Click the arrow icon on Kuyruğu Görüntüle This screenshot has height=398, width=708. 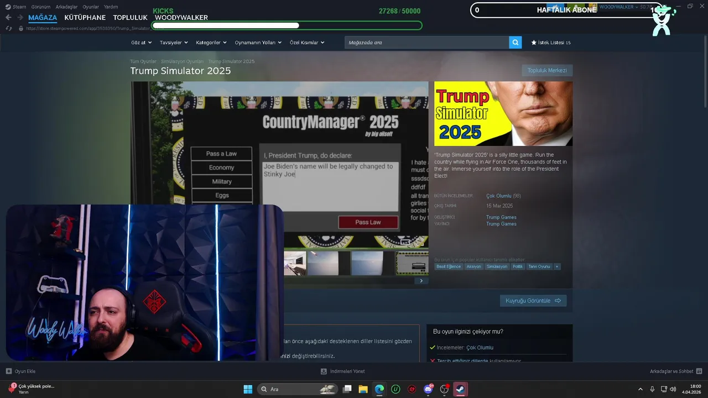pyautogui.click(x=558, y=301)
